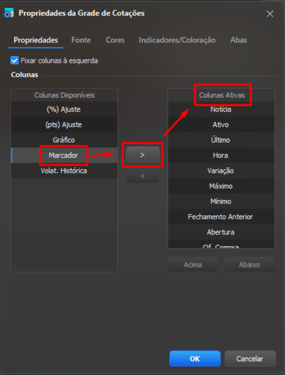Choose Gráfico from Colunas Disponíveis
285x375 pixels.
click(x=64, y=140)
